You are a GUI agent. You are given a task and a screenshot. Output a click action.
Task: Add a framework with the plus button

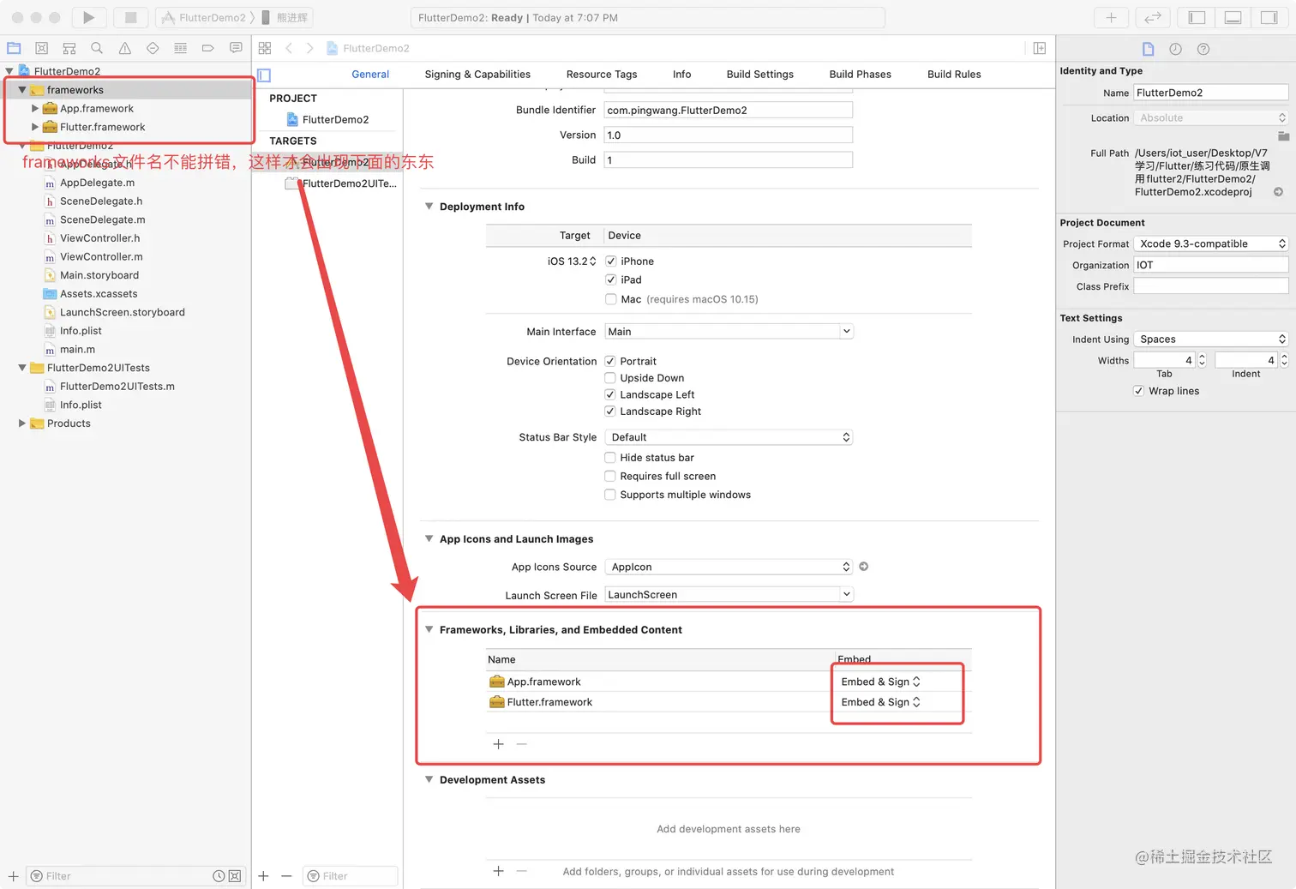498,744
